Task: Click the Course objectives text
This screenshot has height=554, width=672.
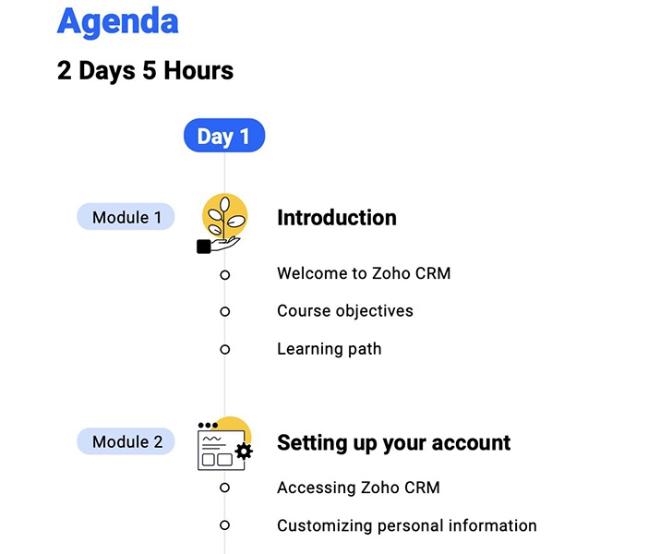Action: (x=345, y=311)
